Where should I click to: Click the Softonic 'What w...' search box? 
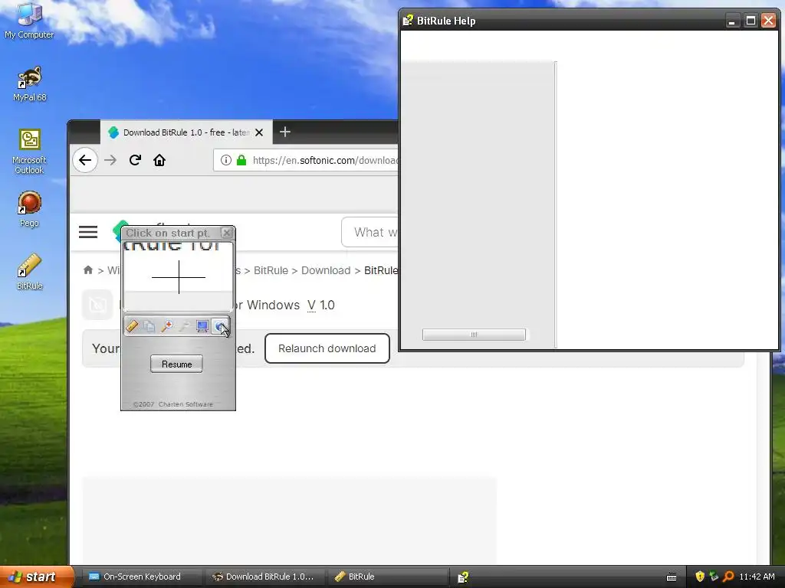pos(370,232)
